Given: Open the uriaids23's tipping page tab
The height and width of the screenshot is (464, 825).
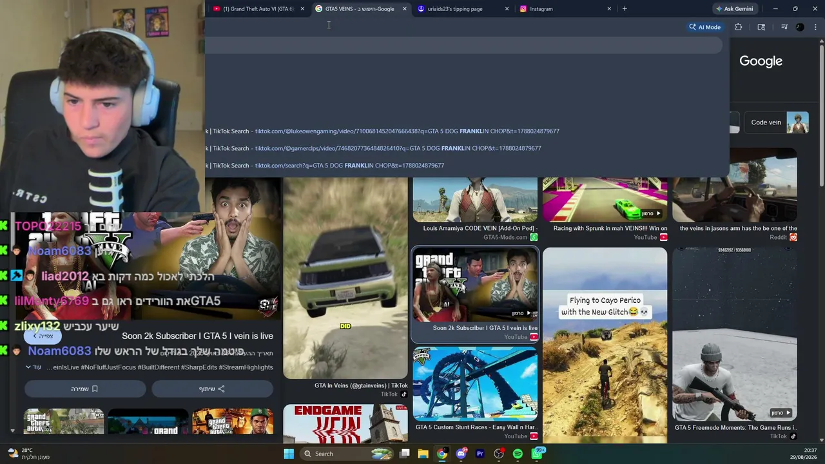Looking at the screenshot, I should [x=455, y=9].
